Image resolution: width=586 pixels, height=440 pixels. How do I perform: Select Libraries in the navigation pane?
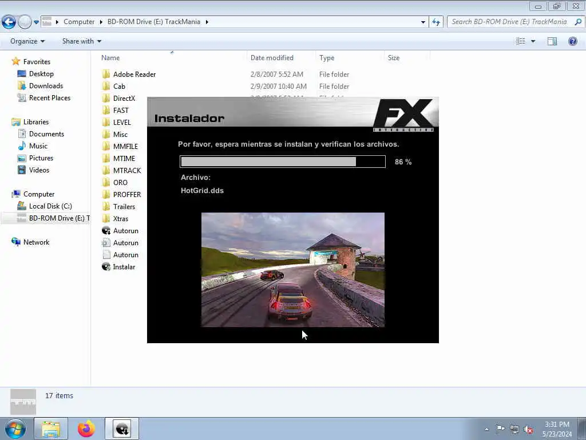click(36, 122)
